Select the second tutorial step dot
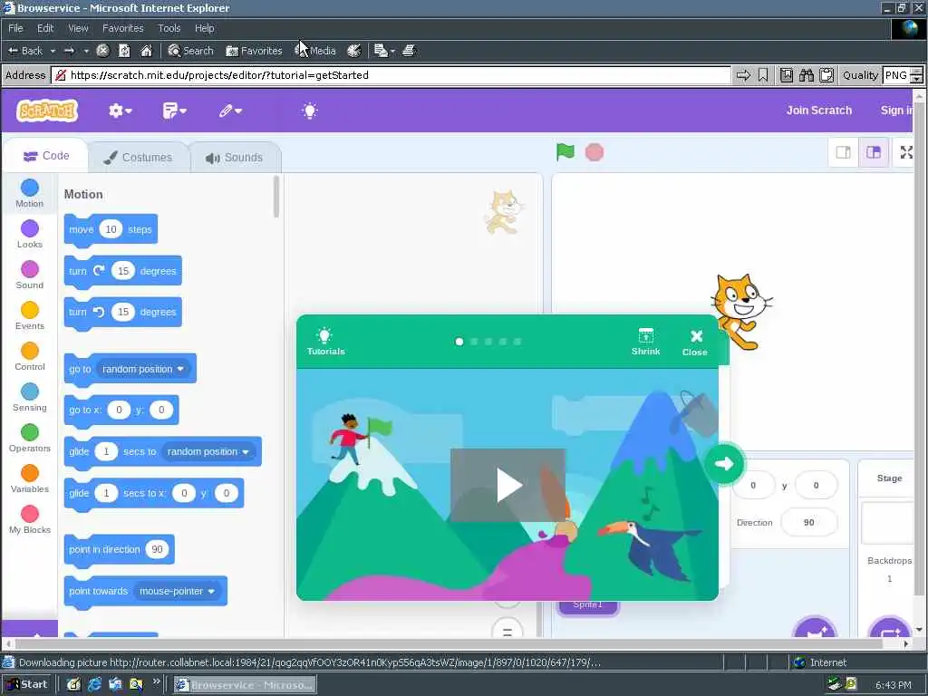The height and width of the screenshot is (696, 928). tap(473, 342)
